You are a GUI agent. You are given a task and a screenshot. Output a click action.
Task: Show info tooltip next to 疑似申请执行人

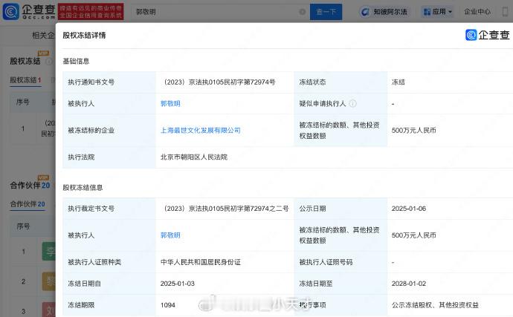[x=352, y=104]
